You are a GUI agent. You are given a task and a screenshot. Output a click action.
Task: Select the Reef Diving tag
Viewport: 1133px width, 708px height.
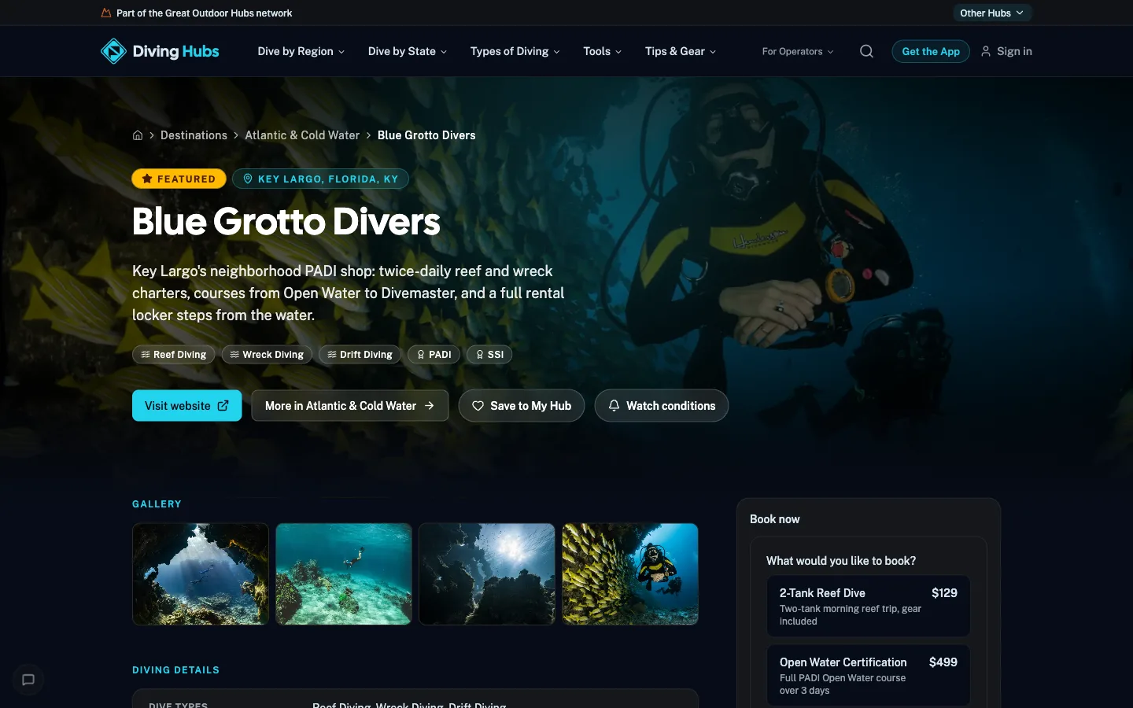[174, 355]
